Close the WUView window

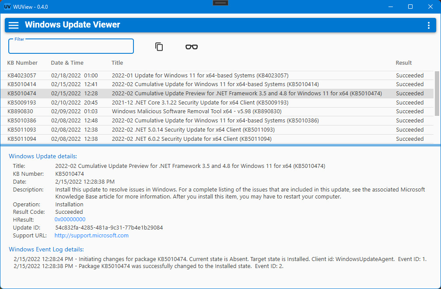(430, 7)
